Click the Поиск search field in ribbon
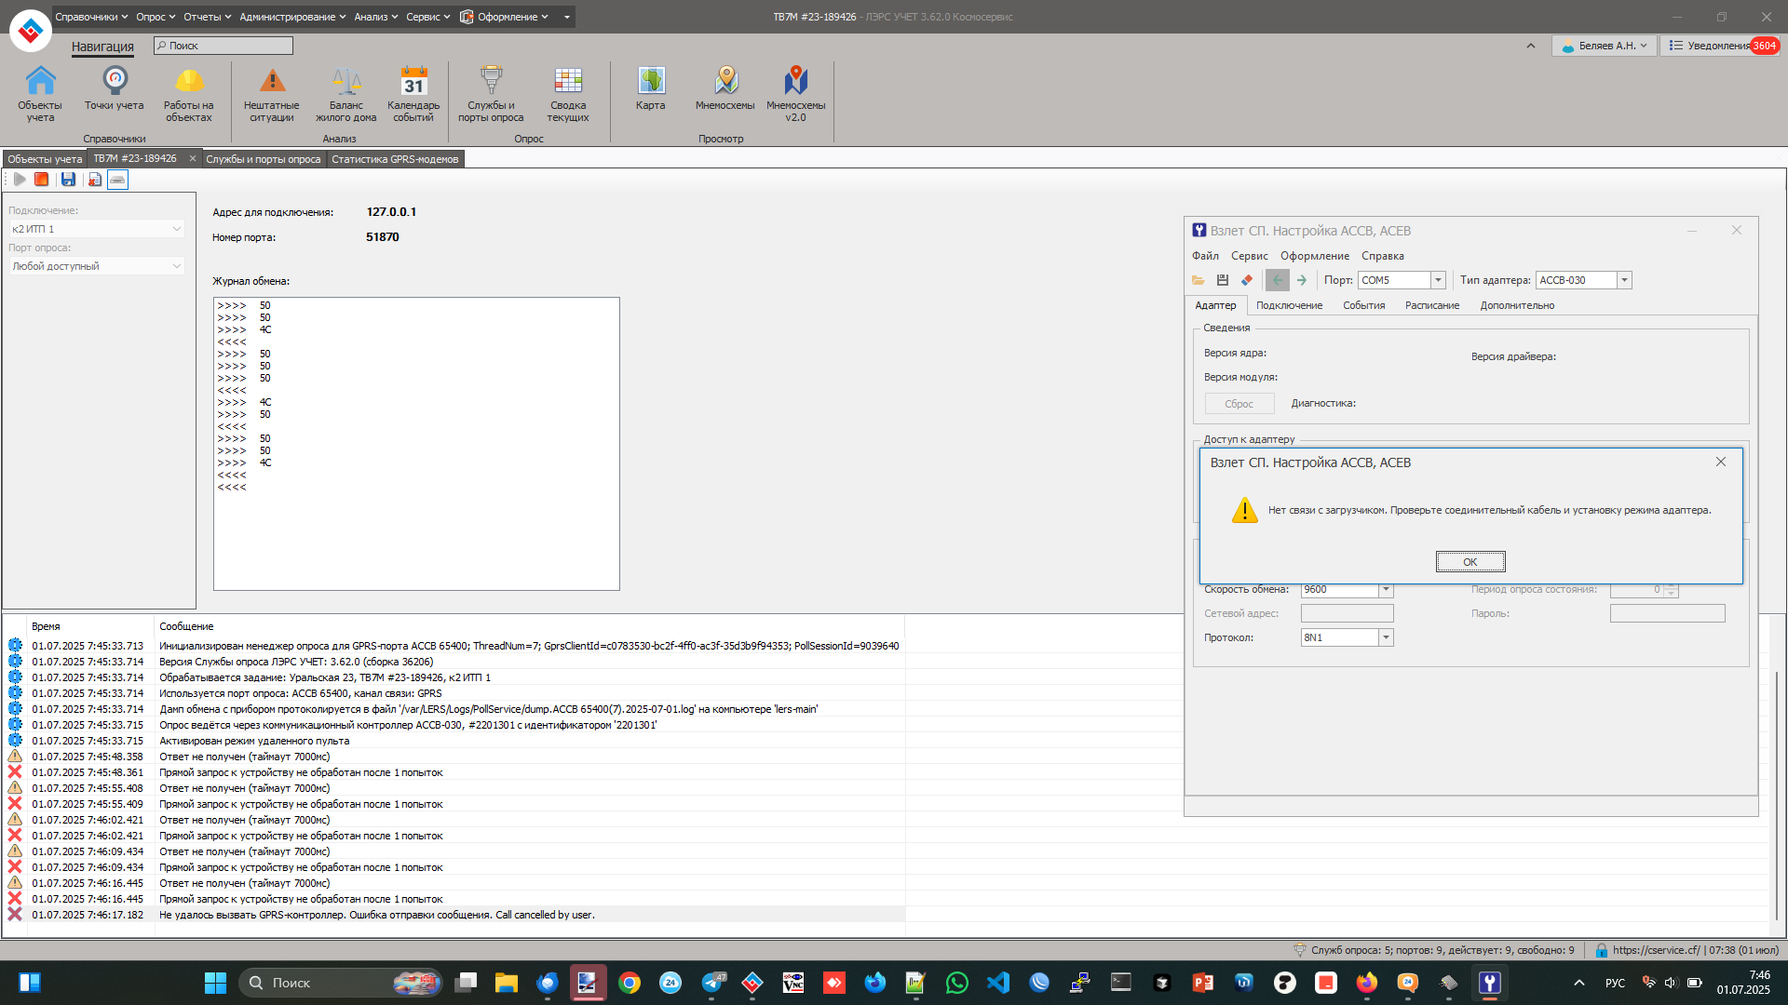1788x1005 pixels. pos(223,46)
